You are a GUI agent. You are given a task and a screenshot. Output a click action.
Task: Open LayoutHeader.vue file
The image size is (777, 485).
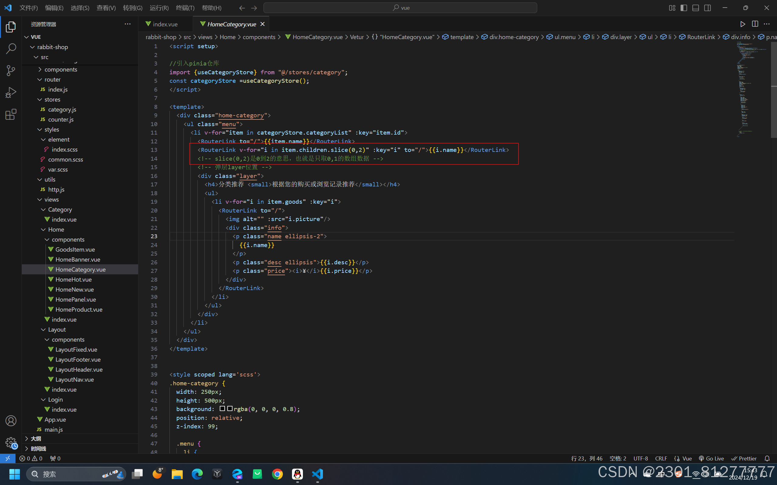pyautogui.click(x=80, y=369)
